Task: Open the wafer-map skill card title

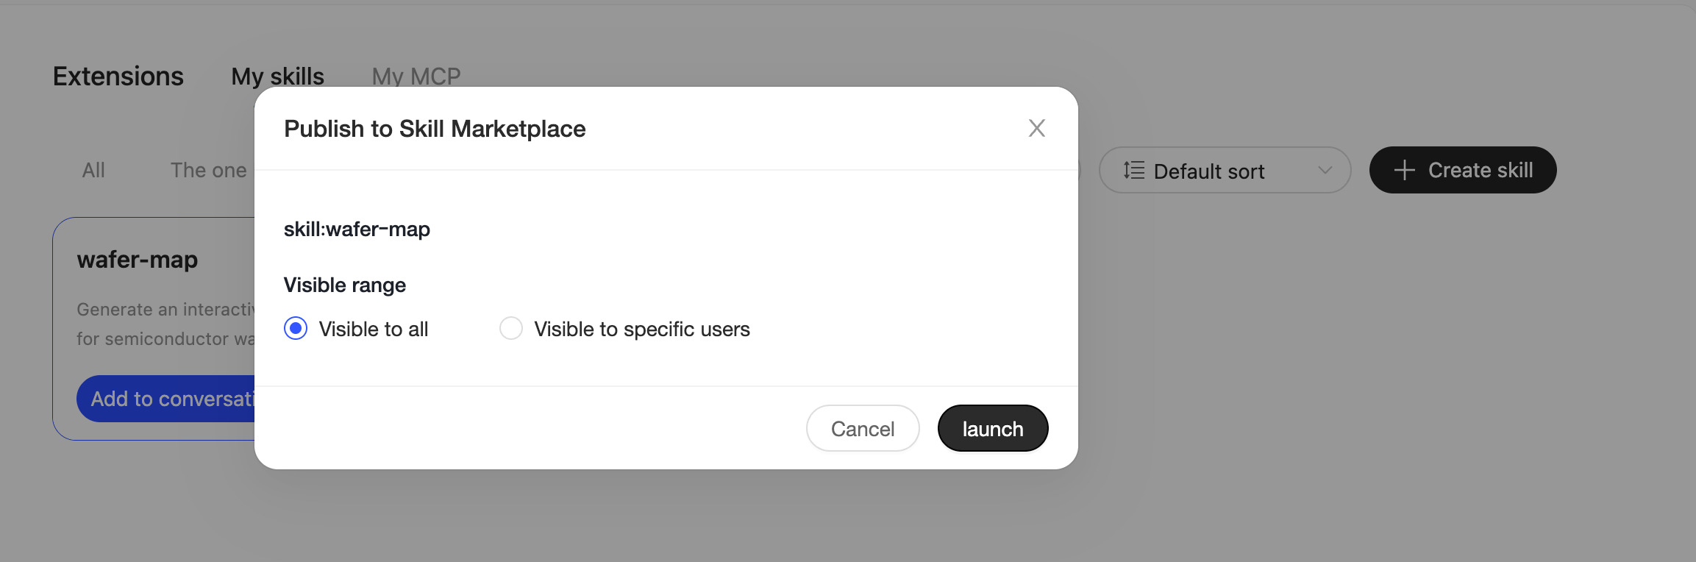Action: point(138,260)
